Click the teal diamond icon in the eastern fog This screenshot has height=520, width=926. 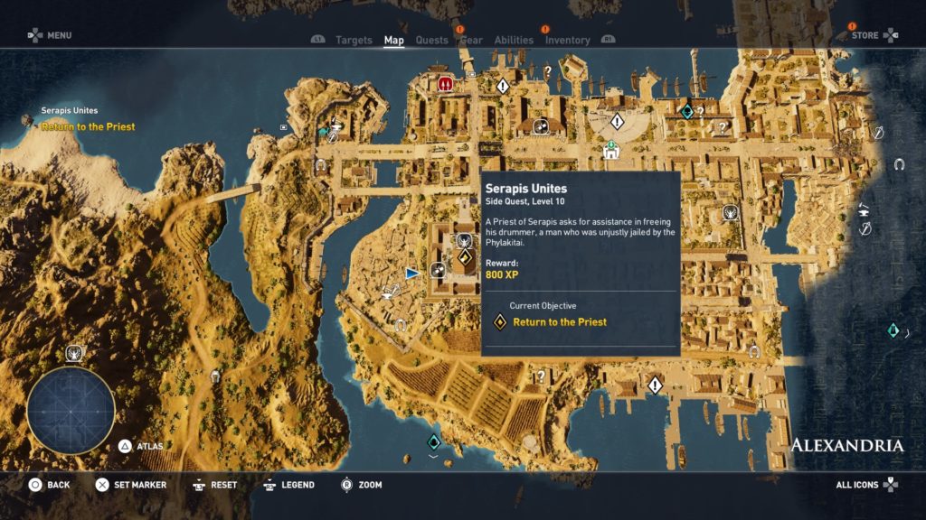[893, 330]
